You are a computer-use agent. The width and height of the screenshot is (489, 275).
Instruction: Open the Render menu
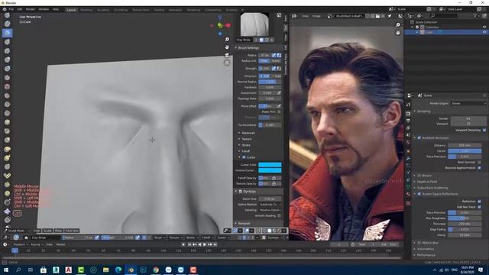tap(31, 9)
